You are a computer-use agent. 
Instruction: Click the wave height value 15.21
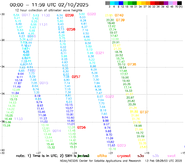[x=73, y=147]
